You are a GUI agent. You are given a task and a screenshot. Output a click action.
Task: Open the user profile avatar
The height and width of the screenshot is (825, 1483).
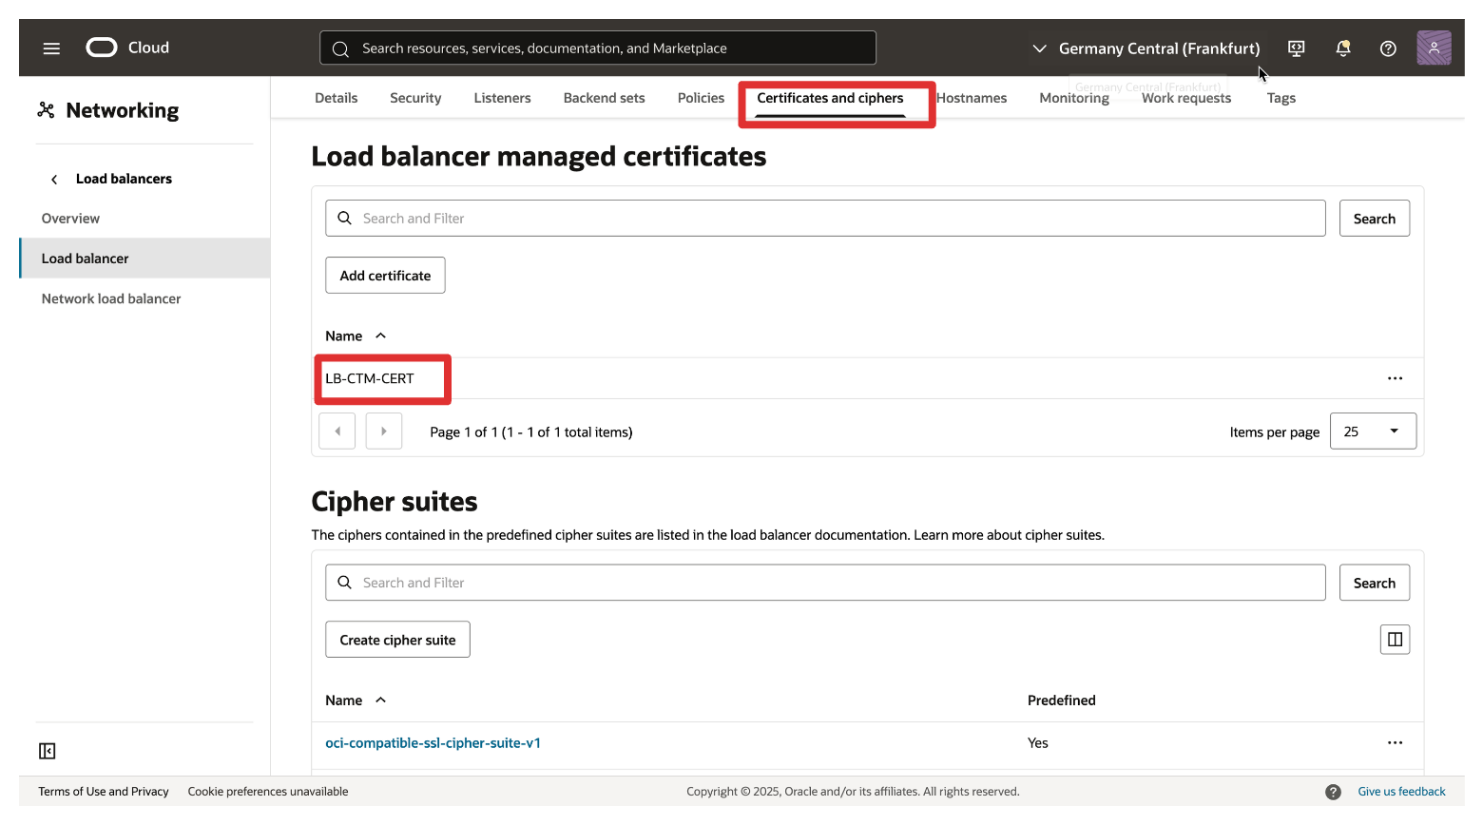pos(1434,48)
